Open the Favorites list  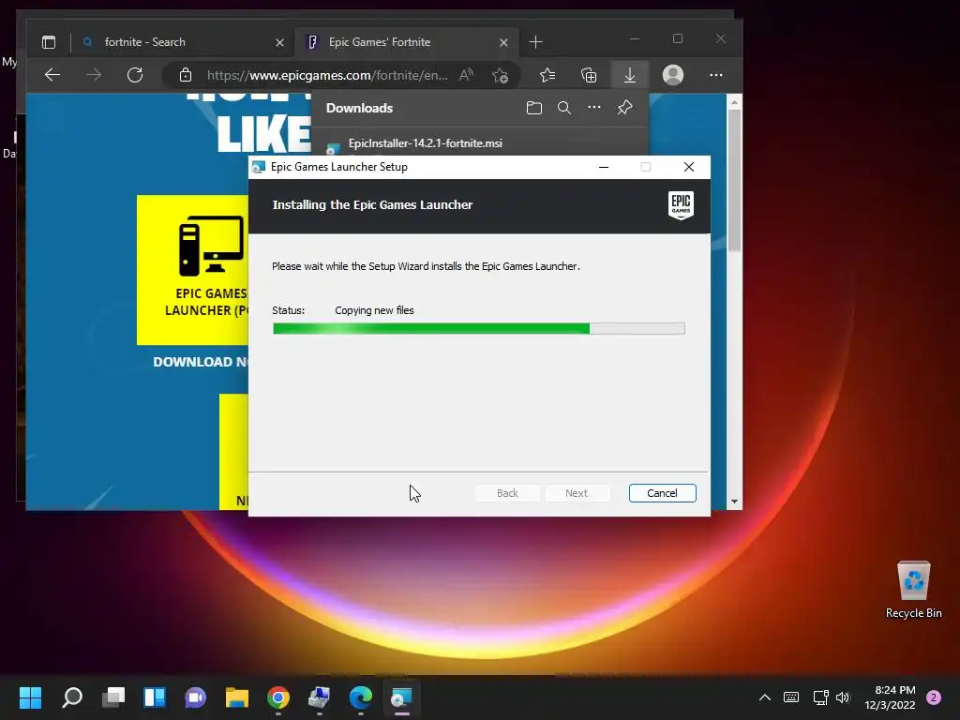point(547,75)
